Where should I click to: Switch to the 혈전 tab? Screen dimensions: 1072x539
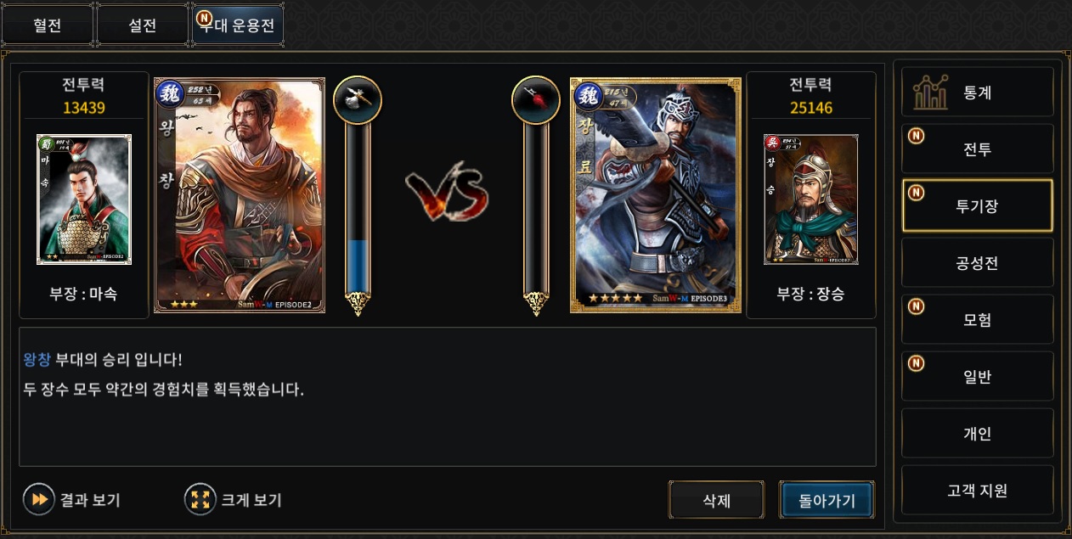point(47,25)
